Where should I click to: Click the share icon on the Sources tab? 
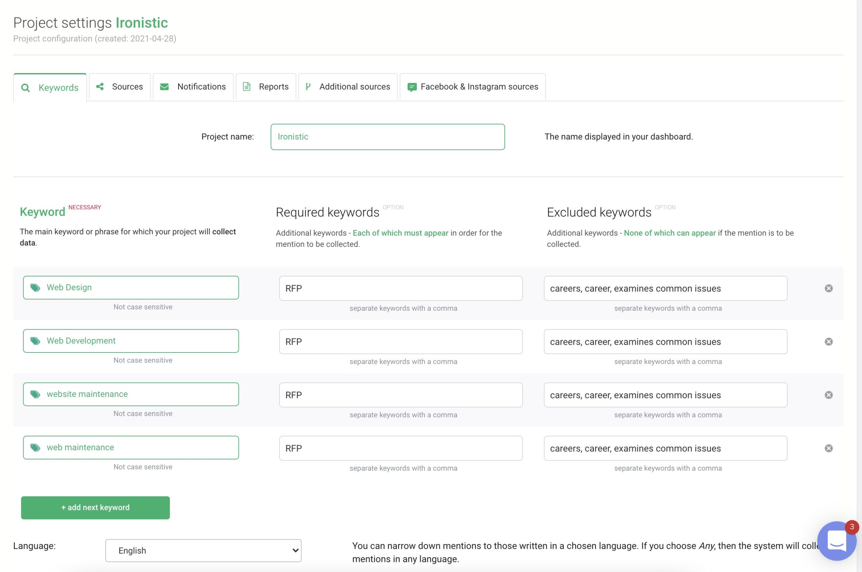100,87
